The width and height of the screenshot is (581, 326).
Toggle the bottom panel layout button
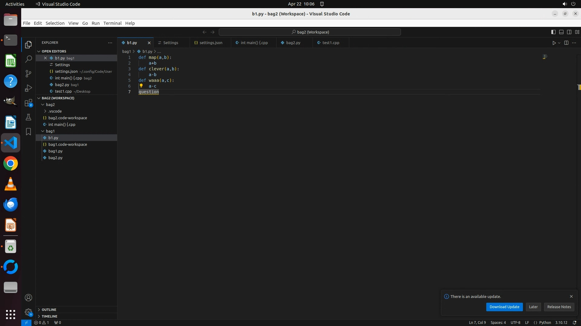pos(561,32)
